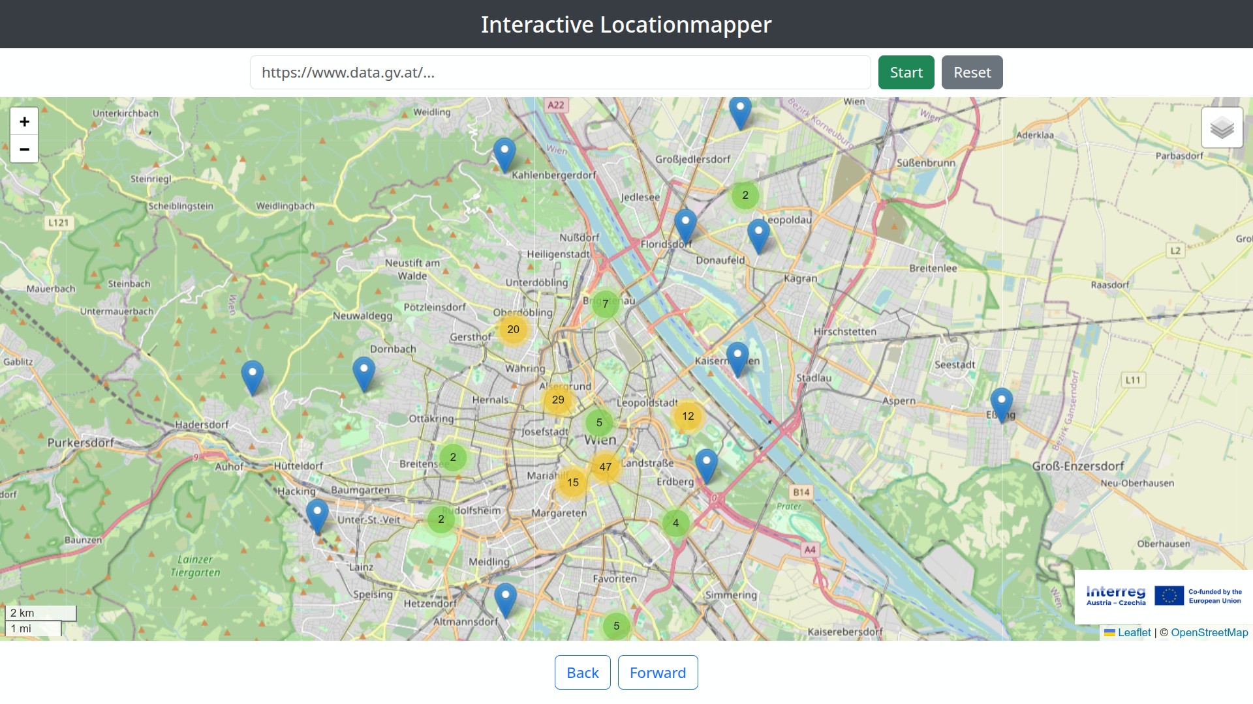Select the blue marker near Kaisermühlen
Viewport: 1253px width, 704px height.
click(x=737, y=359)
